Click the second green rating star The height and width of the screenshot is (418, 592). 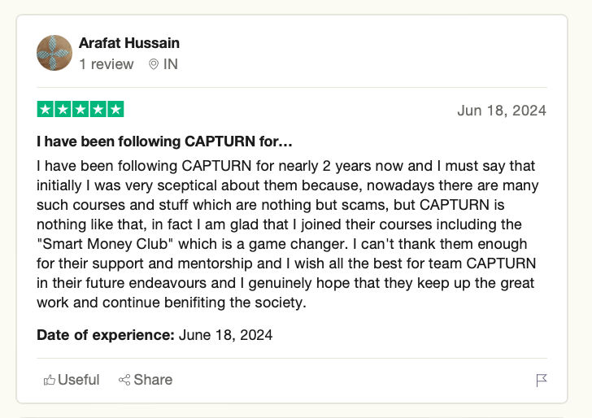(x=63, y=109)
